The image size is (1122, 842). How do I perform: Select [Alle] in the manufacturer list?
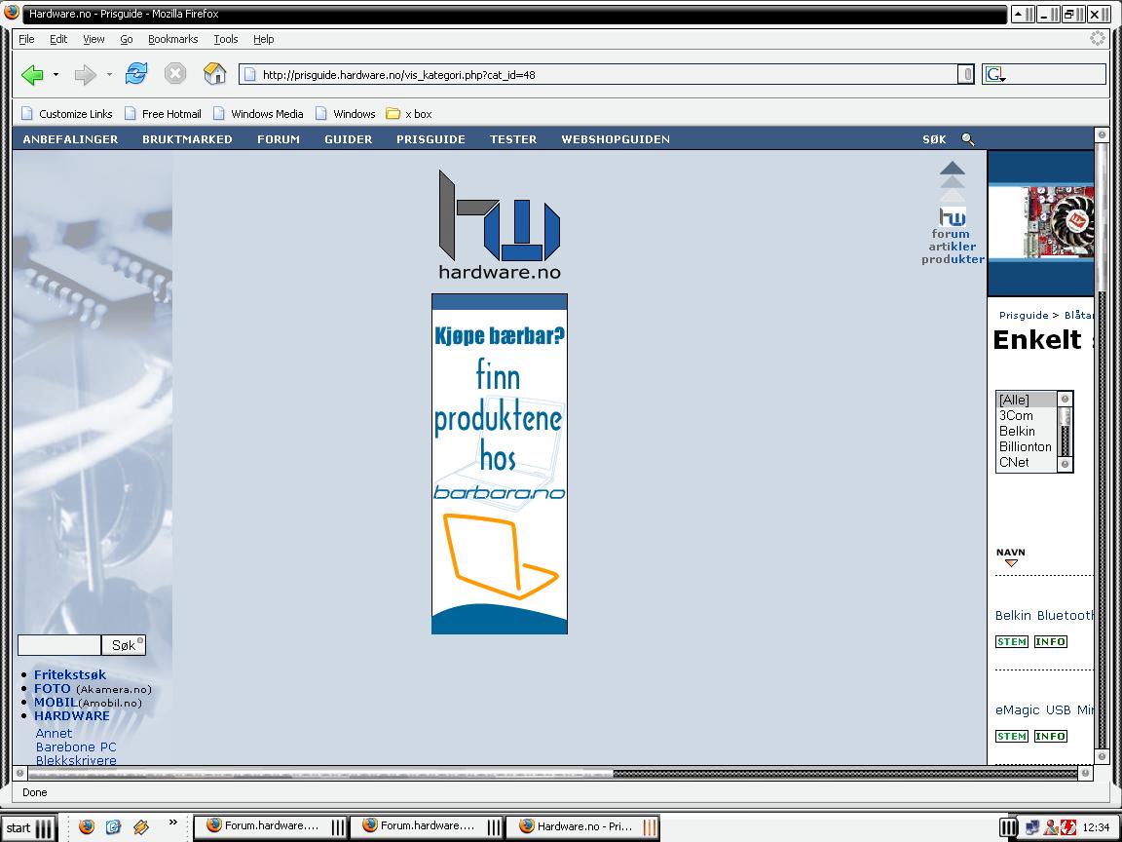coord(1027,400)
